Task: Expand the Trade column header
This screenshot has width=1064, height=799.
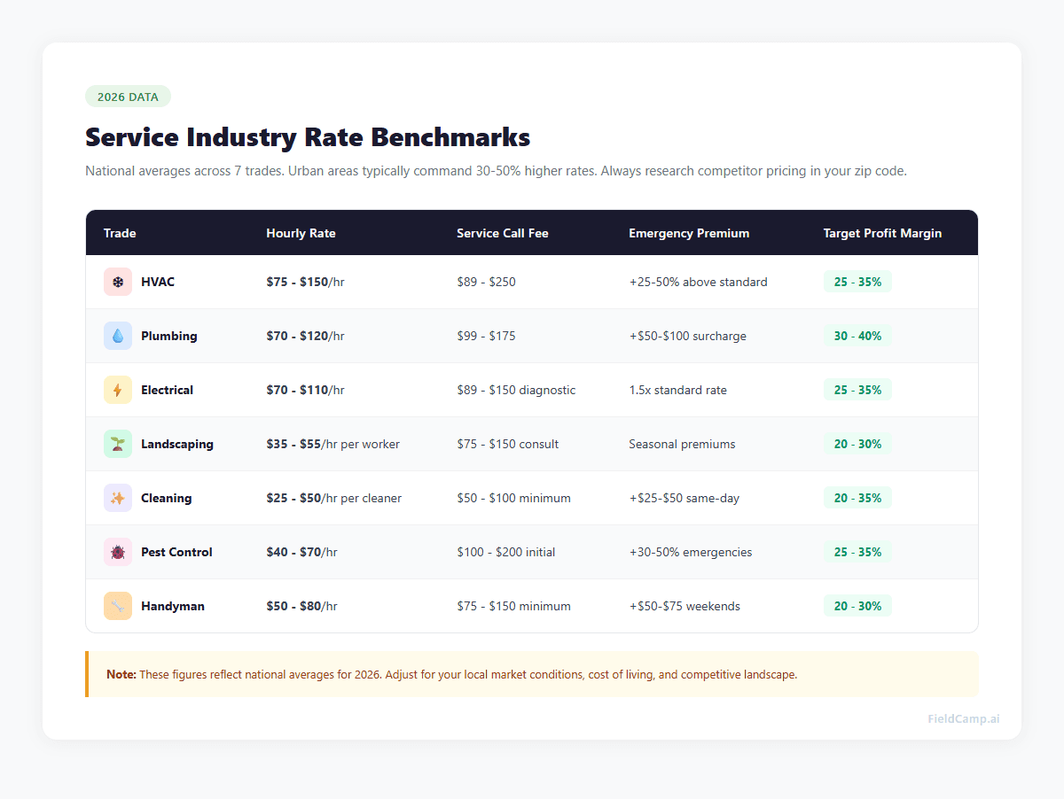Action: point(120,232)
